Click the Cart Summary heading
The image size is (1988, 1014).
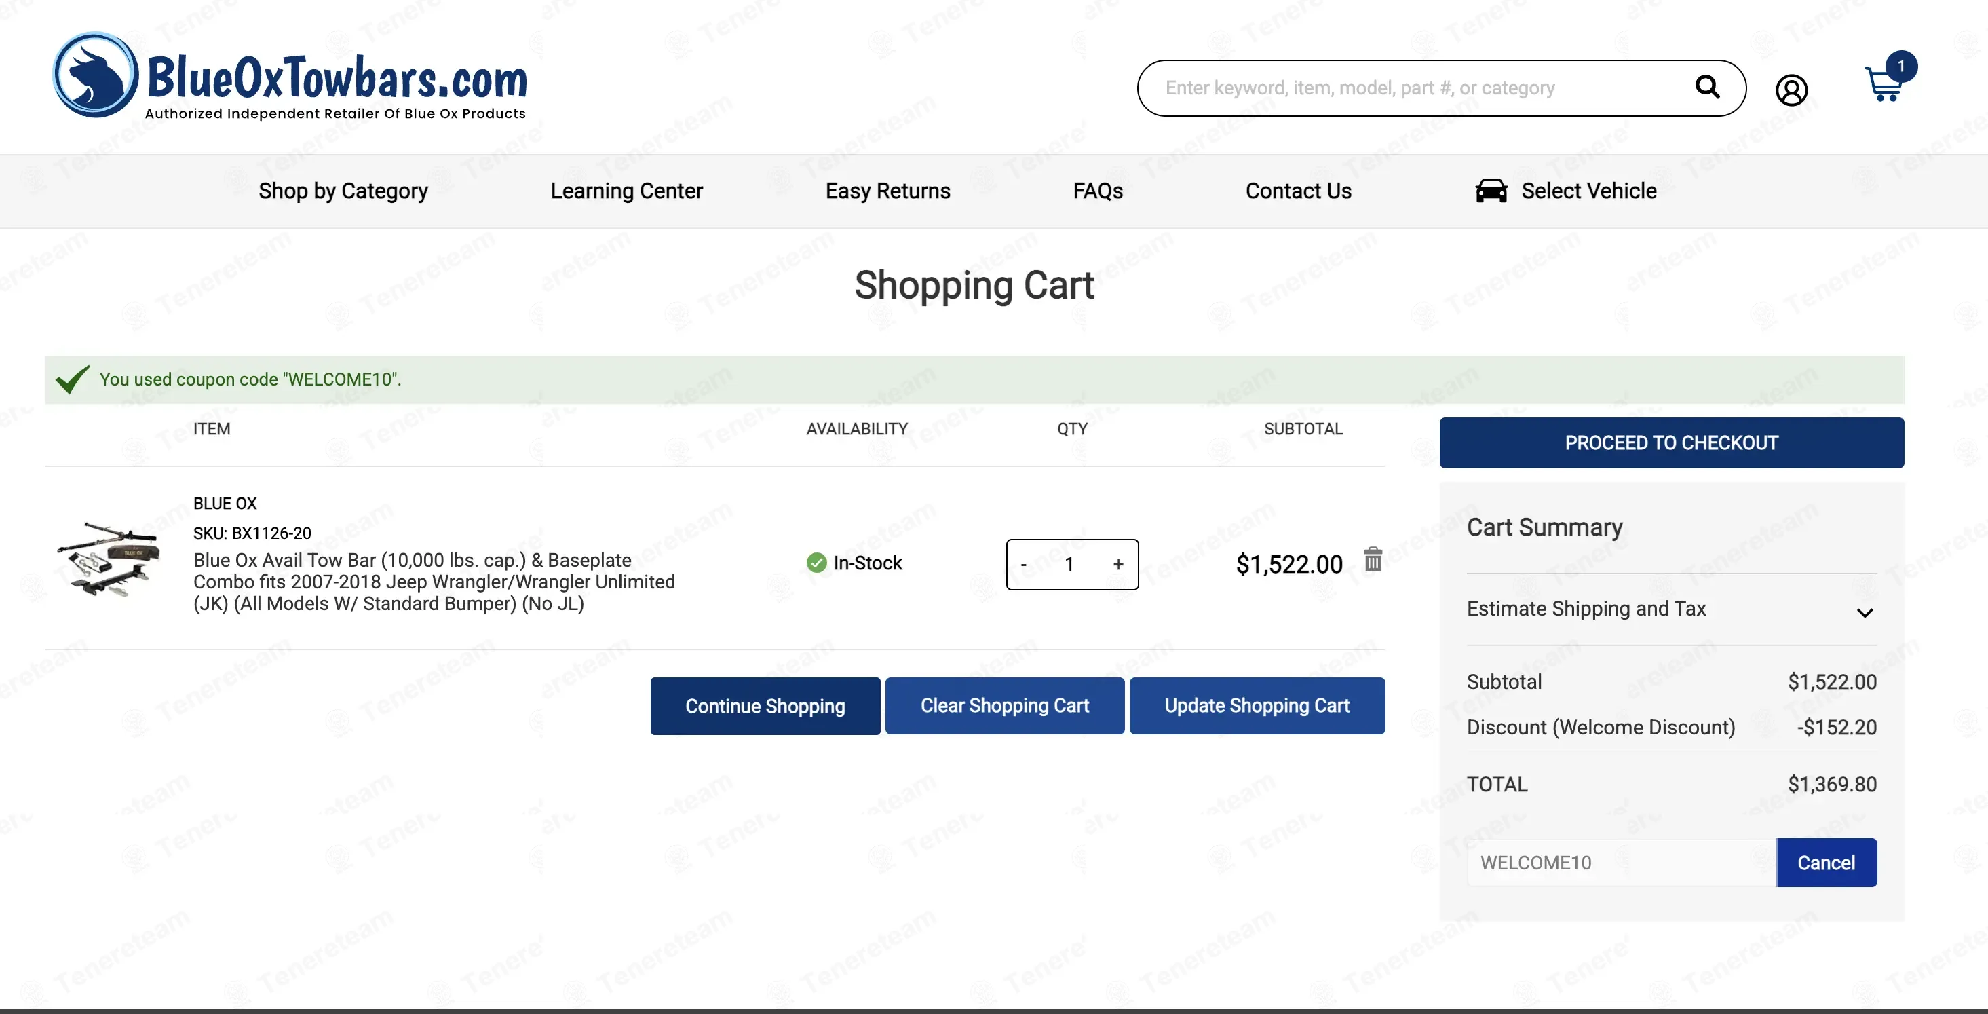pyautogui.click(x=1544, y=527)
